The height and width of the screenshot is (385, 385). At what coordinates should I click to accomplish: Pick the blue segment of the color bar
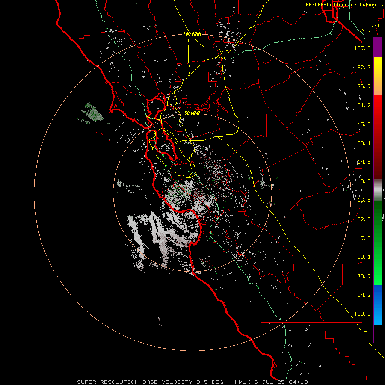pos(378,305)
